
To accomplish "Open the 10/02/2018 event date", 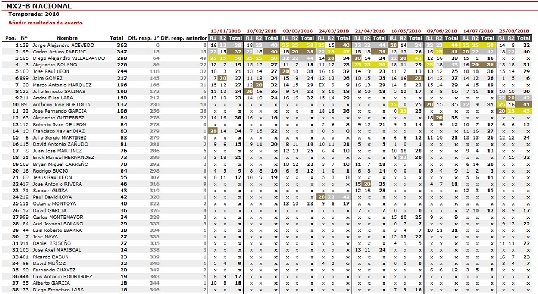I will point(262,31).
